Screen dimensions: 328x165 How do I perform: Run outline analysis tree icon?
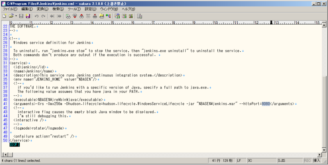pyautogui.click(x=108, y=16)
